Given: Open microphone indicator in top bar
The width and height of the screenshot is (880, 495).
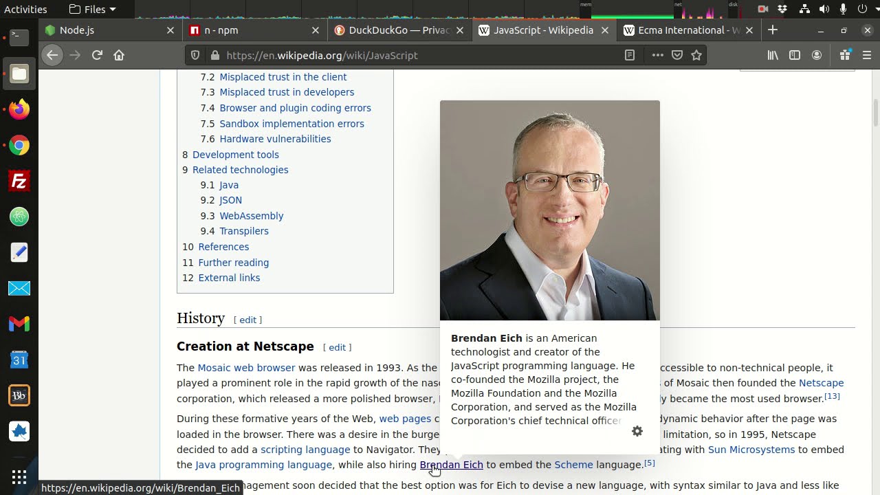Looking at the screenshot, I should pyautogui.click(x=843, y=9).
